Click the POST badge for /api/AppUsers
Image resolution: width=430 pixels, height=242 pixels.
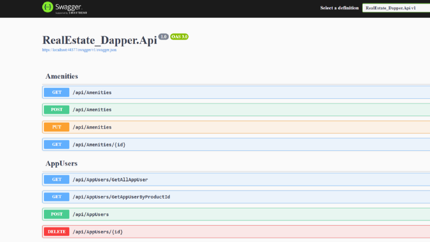(x=56, y=214)
